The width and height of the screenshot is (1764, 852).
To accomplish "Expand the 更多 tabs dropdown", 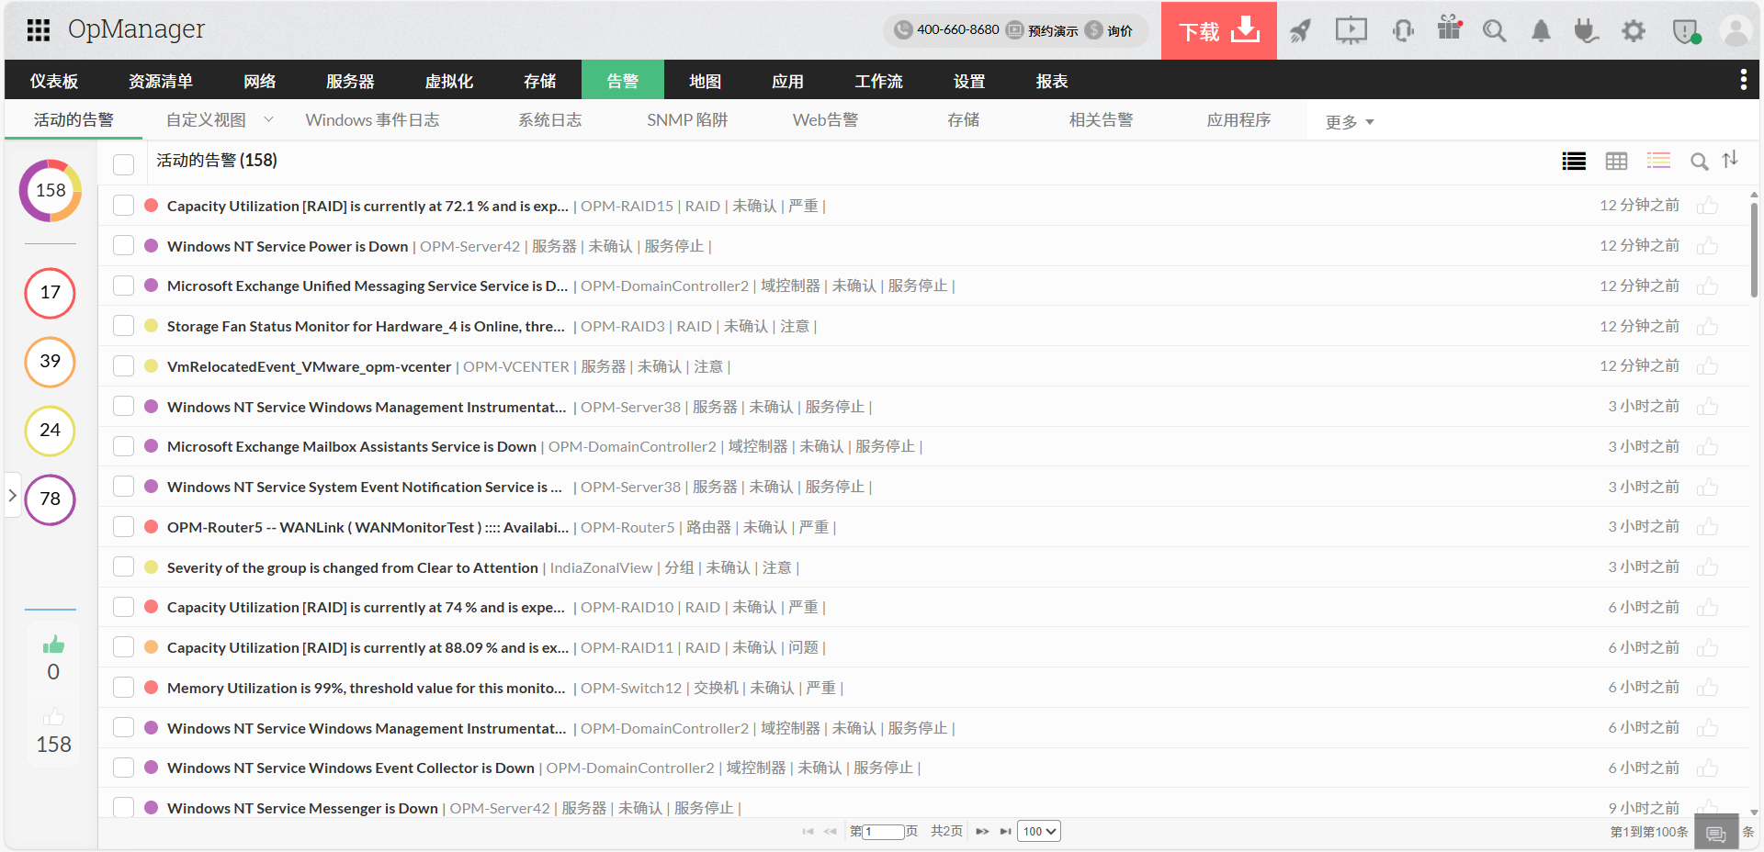I will click(1349, 122).
